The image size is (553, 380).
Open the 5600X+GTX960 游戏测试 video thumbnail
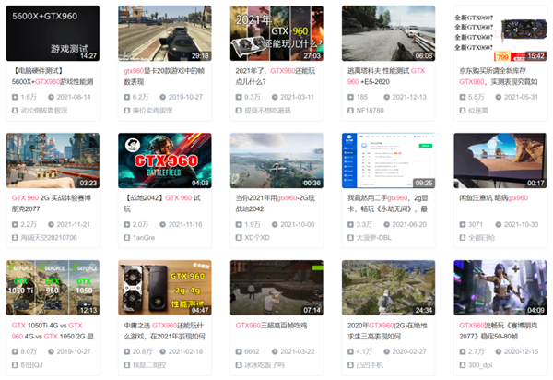pos(53,33)
